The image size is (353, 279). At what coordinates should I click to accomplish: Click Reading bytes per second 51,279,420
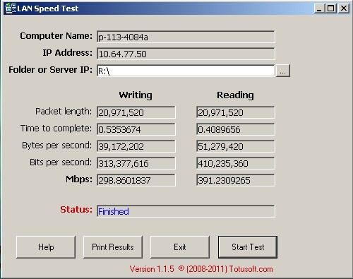pos(236,146)
